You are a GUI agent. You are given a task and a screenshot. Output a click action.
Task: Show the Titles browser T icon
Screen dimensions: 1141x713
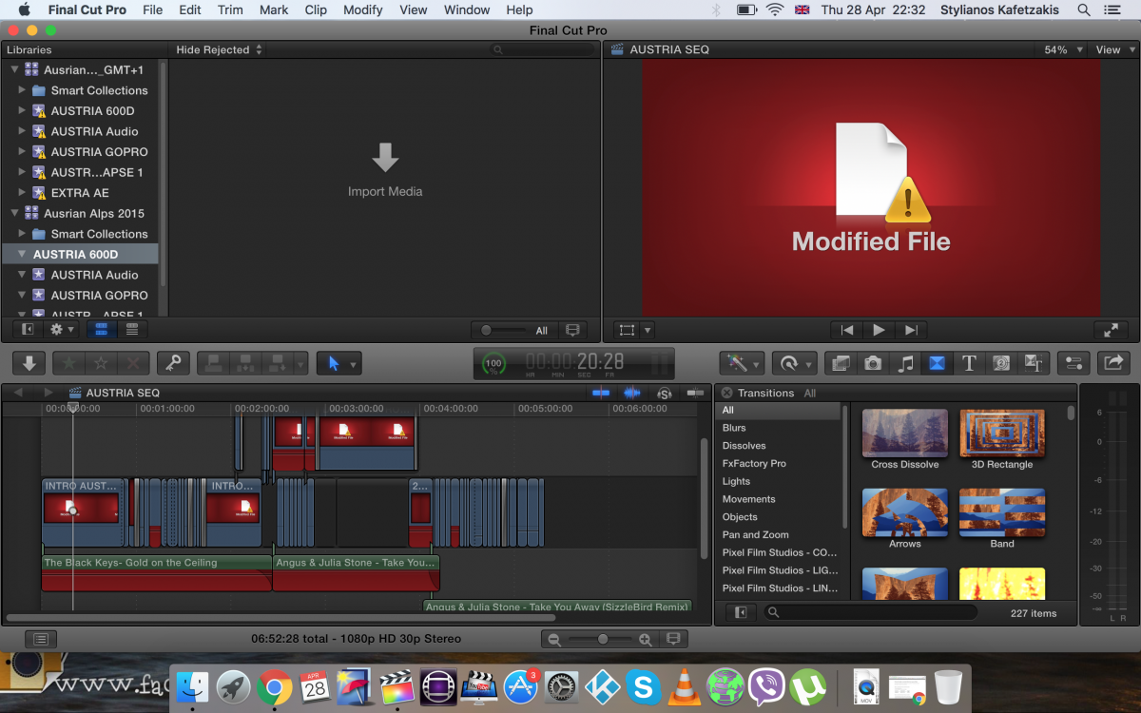tap(969, 362)
